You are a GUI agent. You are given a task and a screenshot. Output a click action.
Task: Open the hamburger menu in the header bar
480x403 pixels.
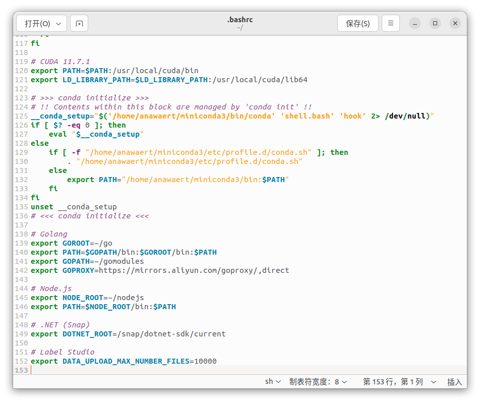click(391, 23)
